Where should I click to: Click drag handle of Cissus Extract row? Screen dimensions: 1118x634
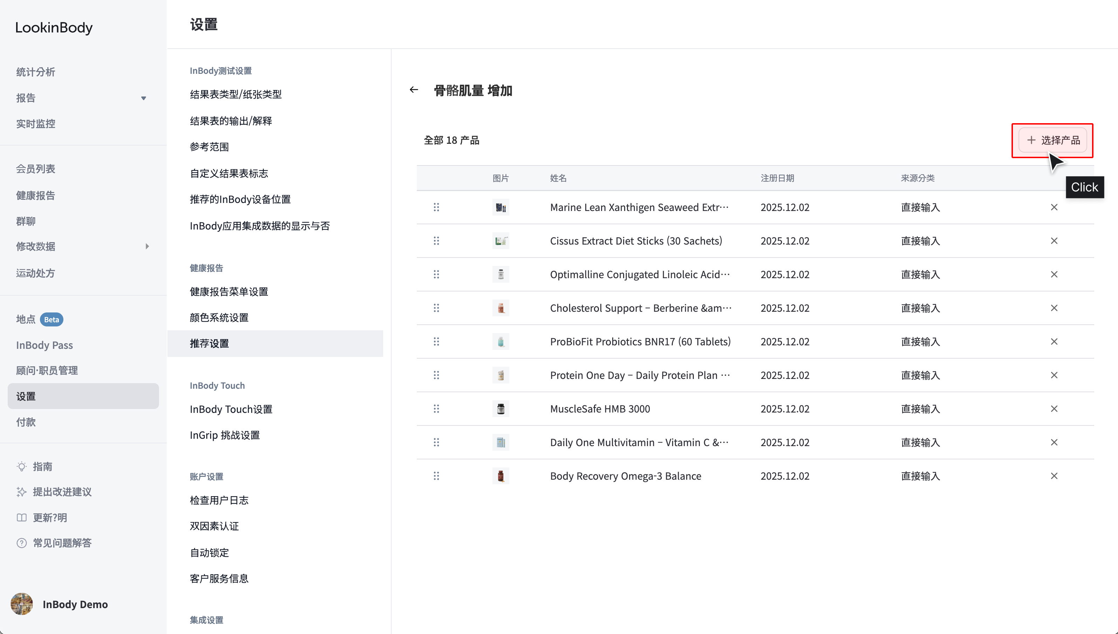pos(436,241)
